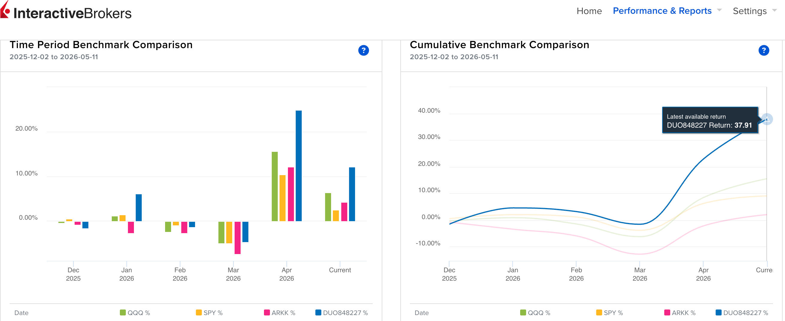Expand the Settings dropdown arrow
This screenshot has width=785, height=321.
tap(774, 10)
